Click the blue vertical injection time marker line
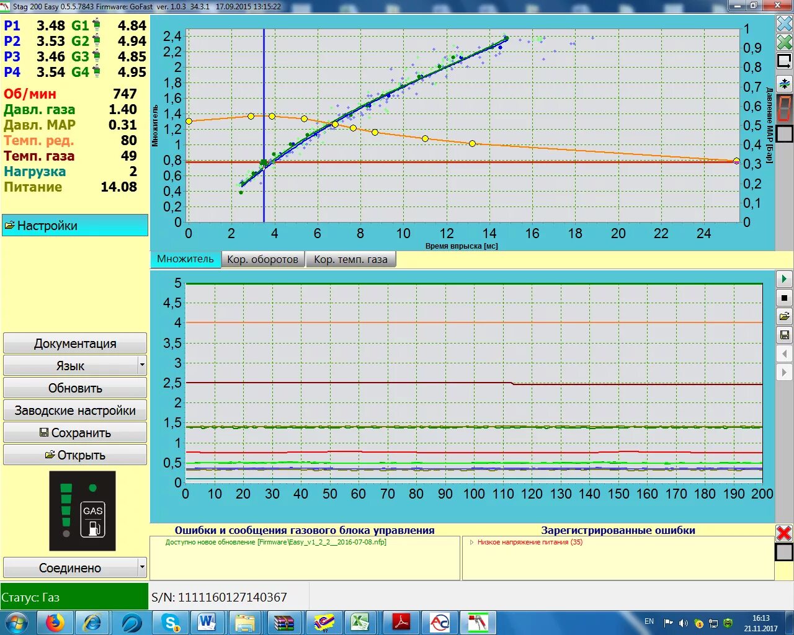The height and width of the screenshot is (635, 794). [264, 126]
